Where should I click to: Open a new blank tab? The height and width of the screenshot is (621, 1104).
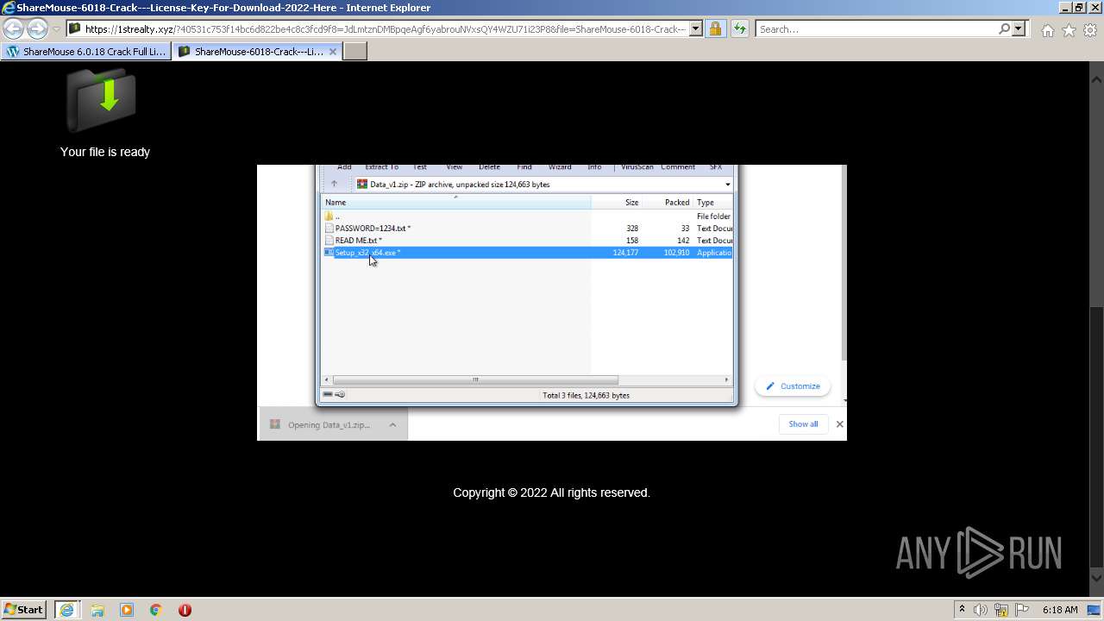355,52
